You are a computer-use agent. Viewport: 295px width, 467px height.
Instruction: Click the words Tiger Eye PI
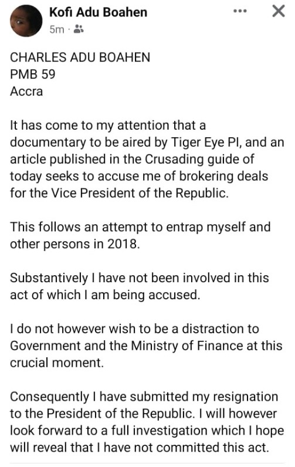pyautogui.click(x=207, y=142)
